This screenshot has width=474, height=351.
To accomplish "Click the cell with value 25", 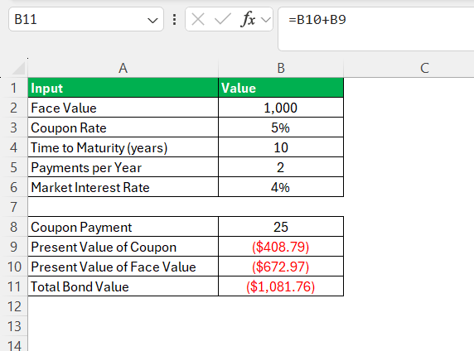I will (281, 227).
